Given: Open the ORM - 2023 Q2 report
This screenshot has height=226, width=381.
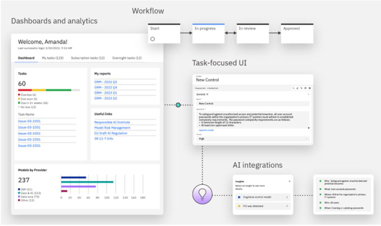Looking at the screenshot, I should [x=105, y=98].
